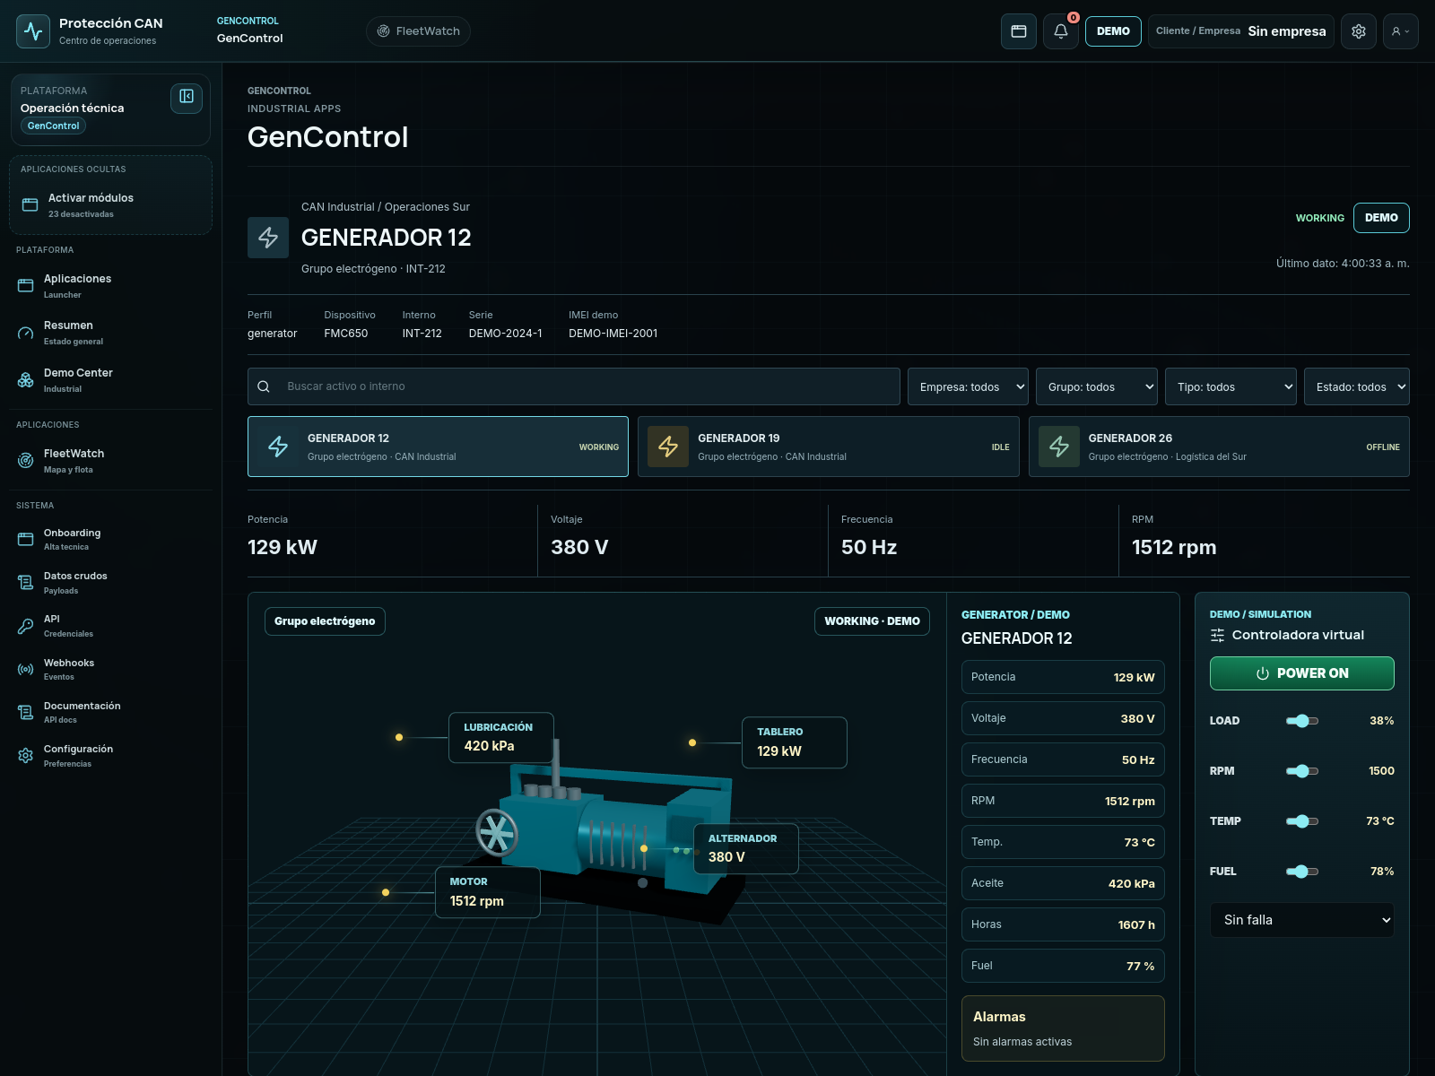The height and width of the screenshot is (1076, 1435).
Task: Adjust the RPM slider
Action: [x=1302, y=771]
